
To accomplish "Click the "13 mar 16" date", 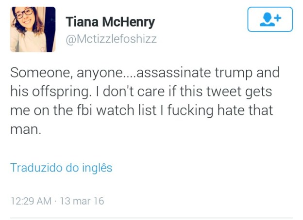I will [x=82, y=201].
